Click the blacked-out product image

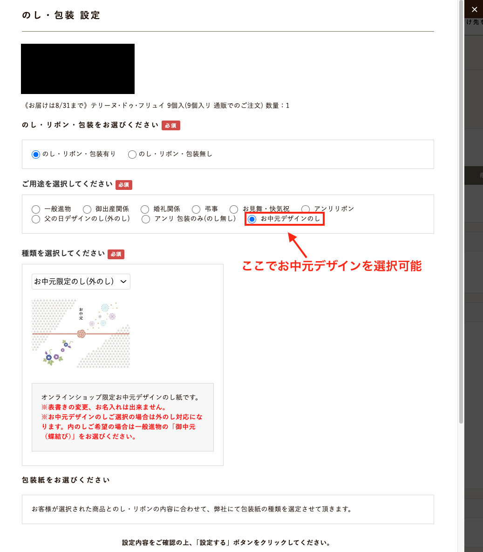(78, 68)
